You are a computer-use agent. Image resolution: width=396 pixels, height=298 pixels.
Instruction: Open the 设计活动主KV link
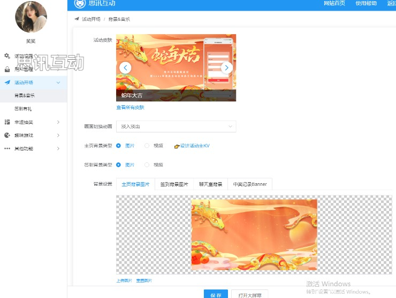click(x=195, y=146)
